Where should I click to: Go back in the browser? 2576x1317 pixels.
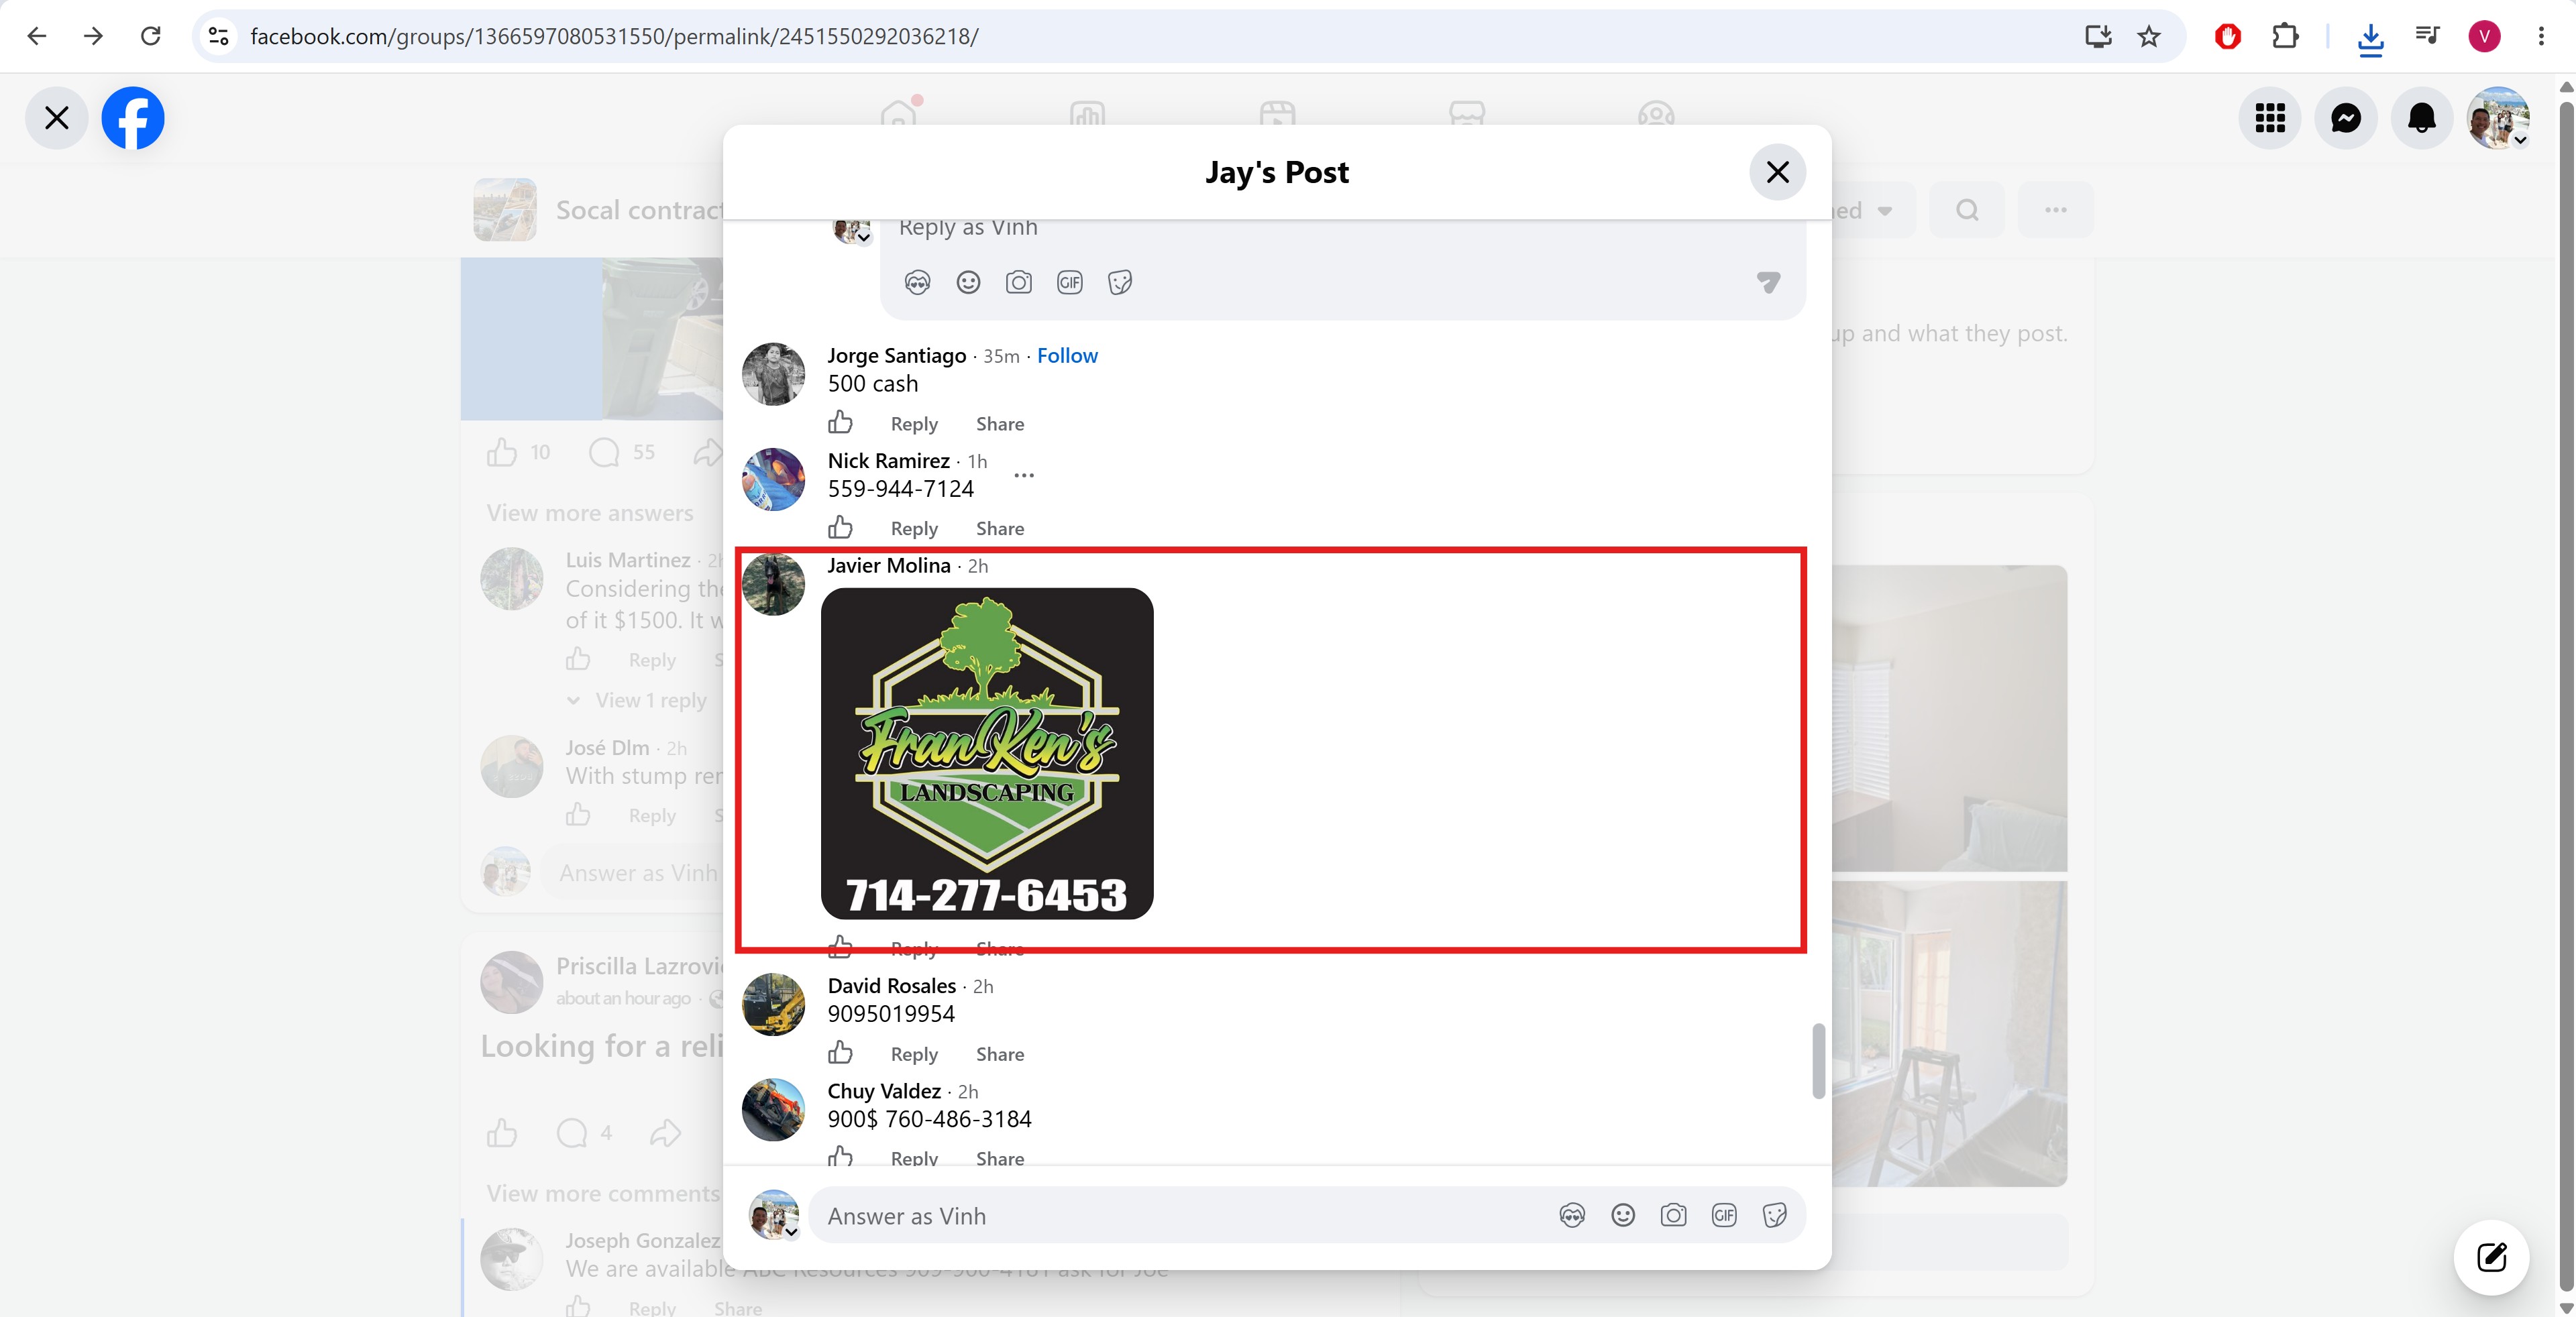pos(37,36)
